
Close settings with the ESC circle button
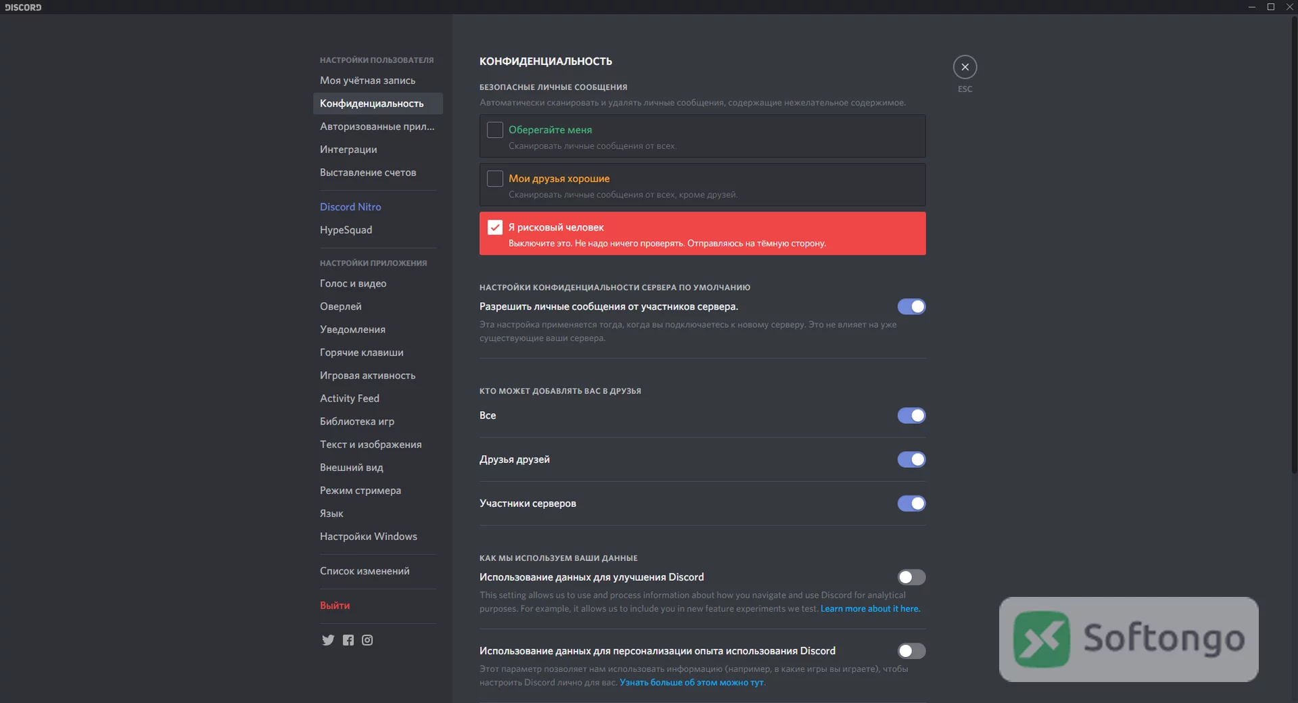pyautogui.click(x=965, y=67)
